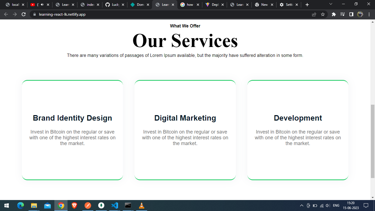This screenshot has width=375, height=211.
Task: Switch to the Settings tab
Action: [288, 4]
